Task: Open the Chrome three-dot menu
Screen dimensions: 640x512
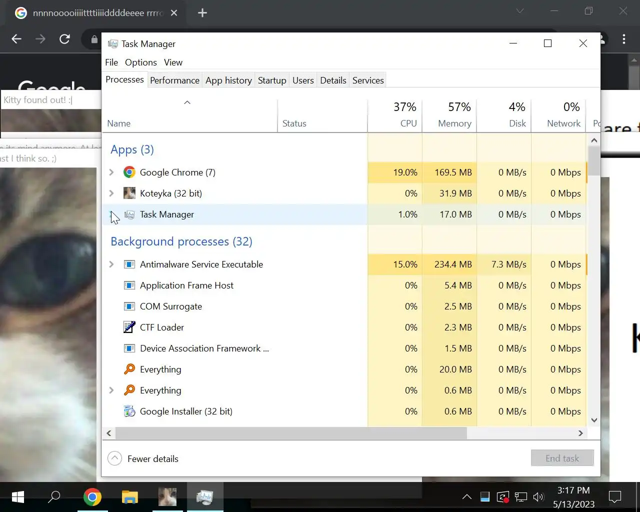Action: coord(624,39)
